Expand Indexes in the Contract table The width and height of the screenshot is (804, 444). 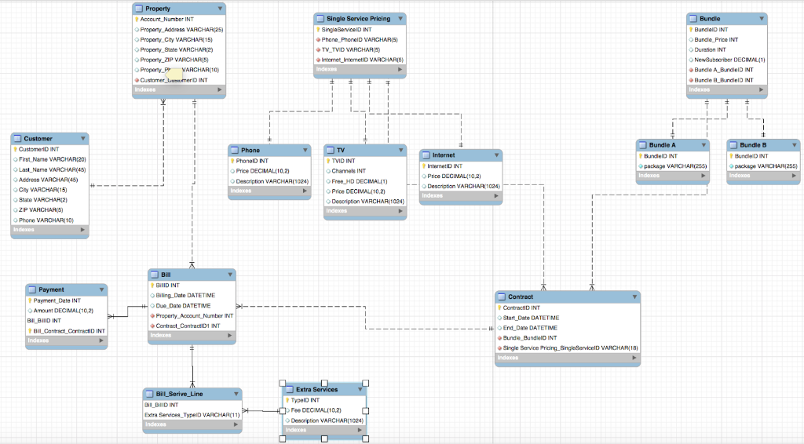pos(633,358)
